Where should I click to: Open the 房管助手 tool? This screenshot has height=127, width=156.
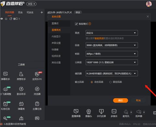point(21,76)
